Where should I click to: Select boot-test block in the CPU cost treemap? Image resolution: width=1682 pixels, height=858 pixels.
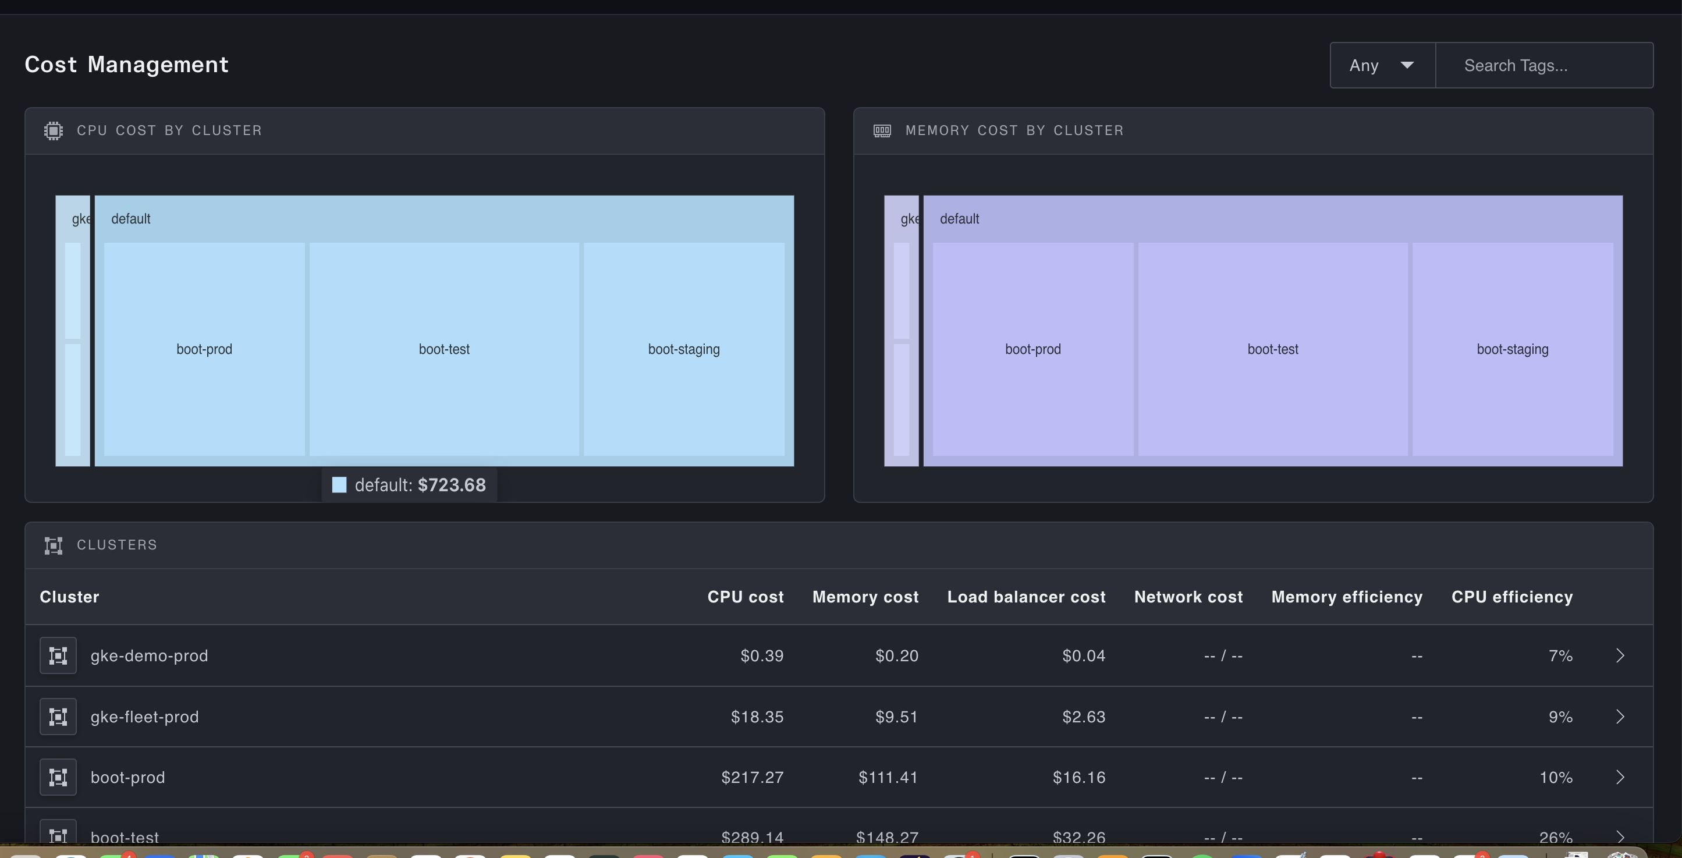pos(444,349)
